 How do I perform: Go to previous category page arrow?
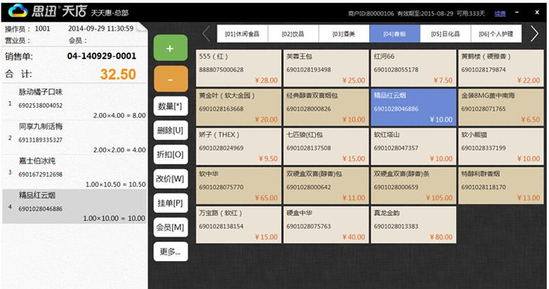click(x=206, y=34)
